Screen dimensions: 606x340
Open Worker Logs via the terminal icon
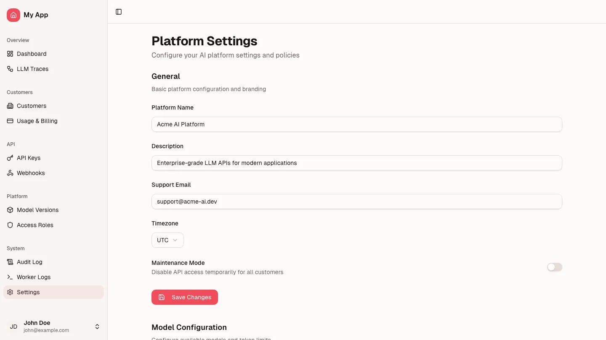tap(10, 277)
